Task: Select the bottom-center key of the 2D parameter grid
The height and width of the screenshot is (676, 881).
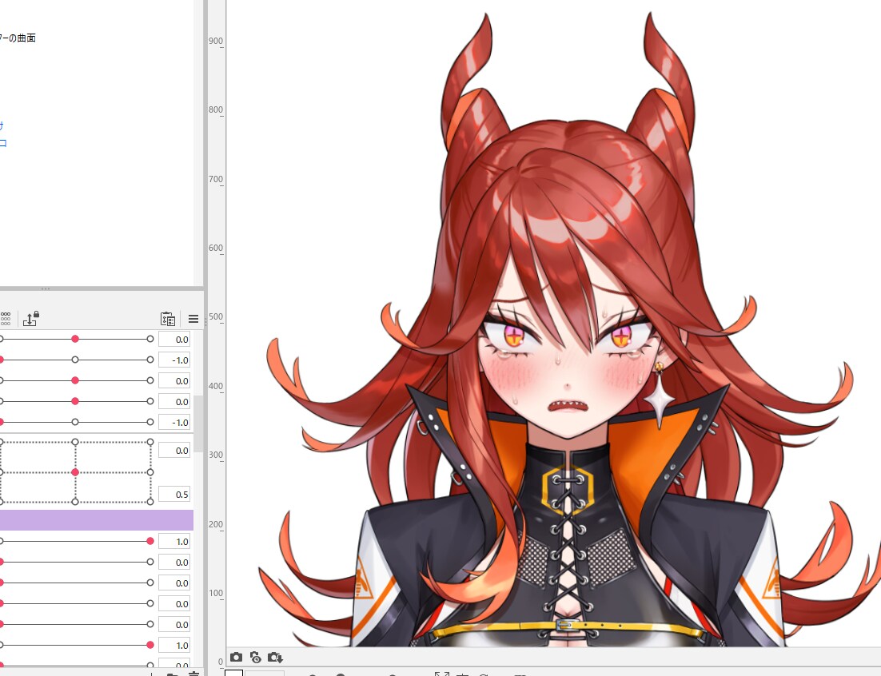Action: pos(75,502)
